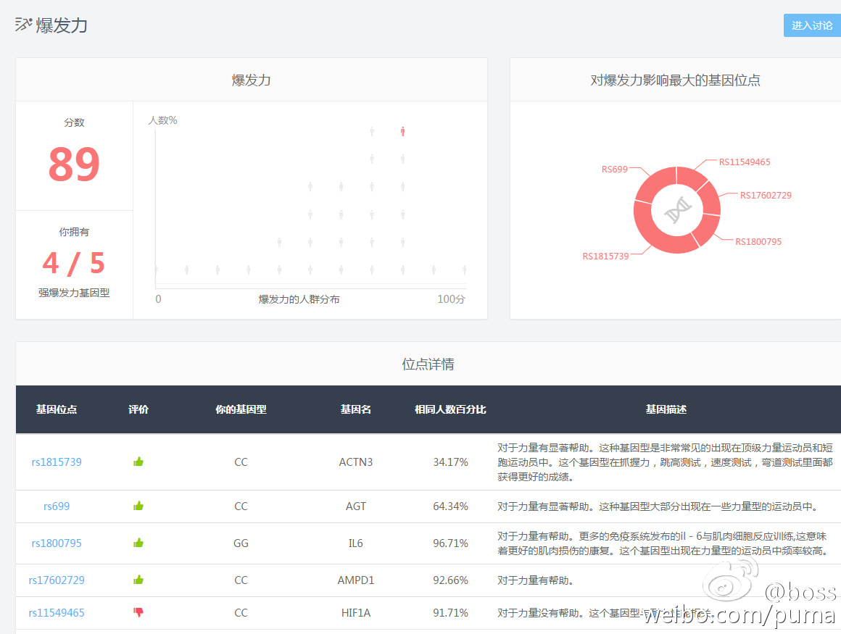Click the score value 89
841x634 pixels.
click(x=74, y=164)
